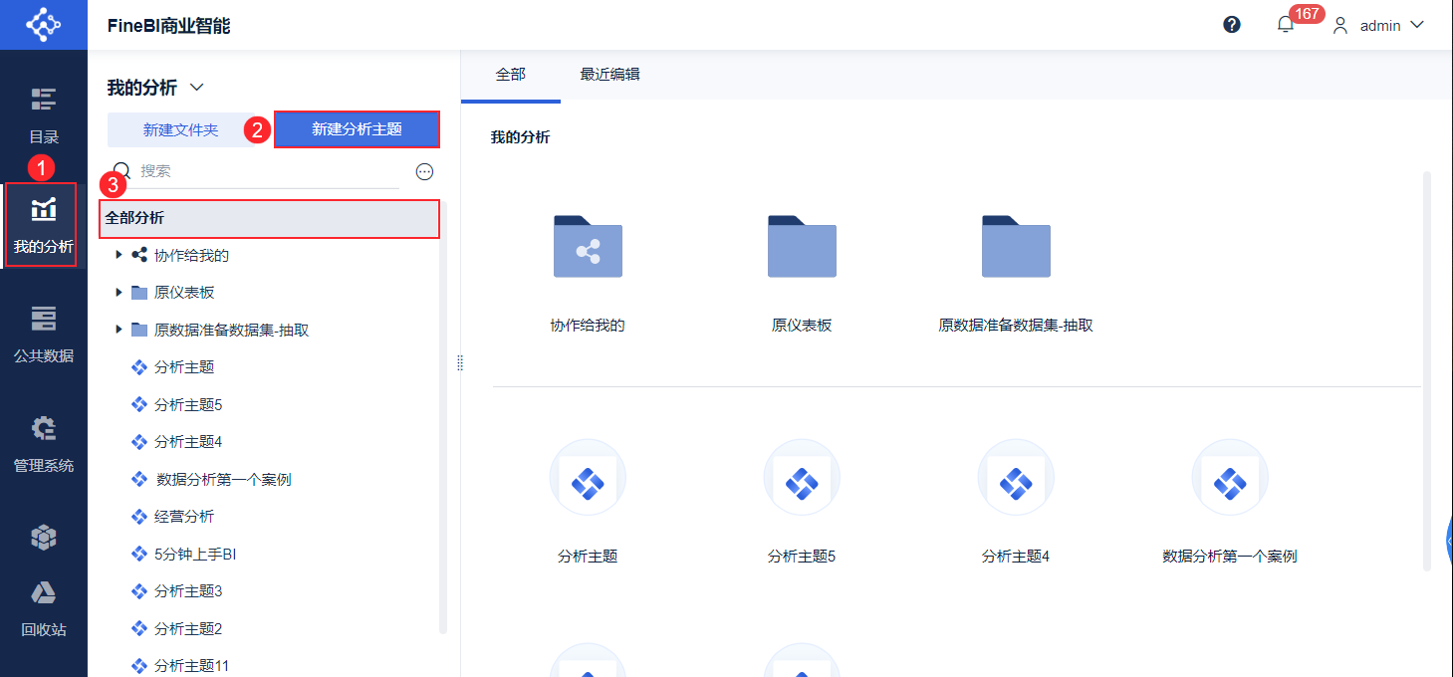
Task: Expand the 原仪表板 tree node
Action: point(120,293)
